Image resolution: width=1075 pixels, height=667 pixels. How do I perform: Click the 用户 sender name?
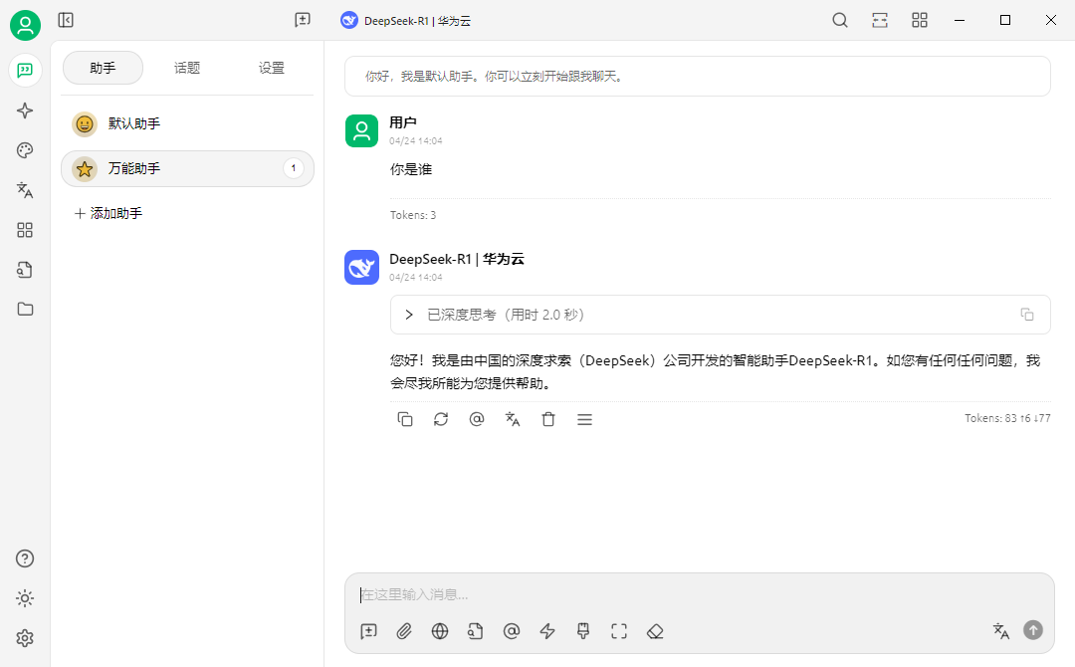click(403, 122)
